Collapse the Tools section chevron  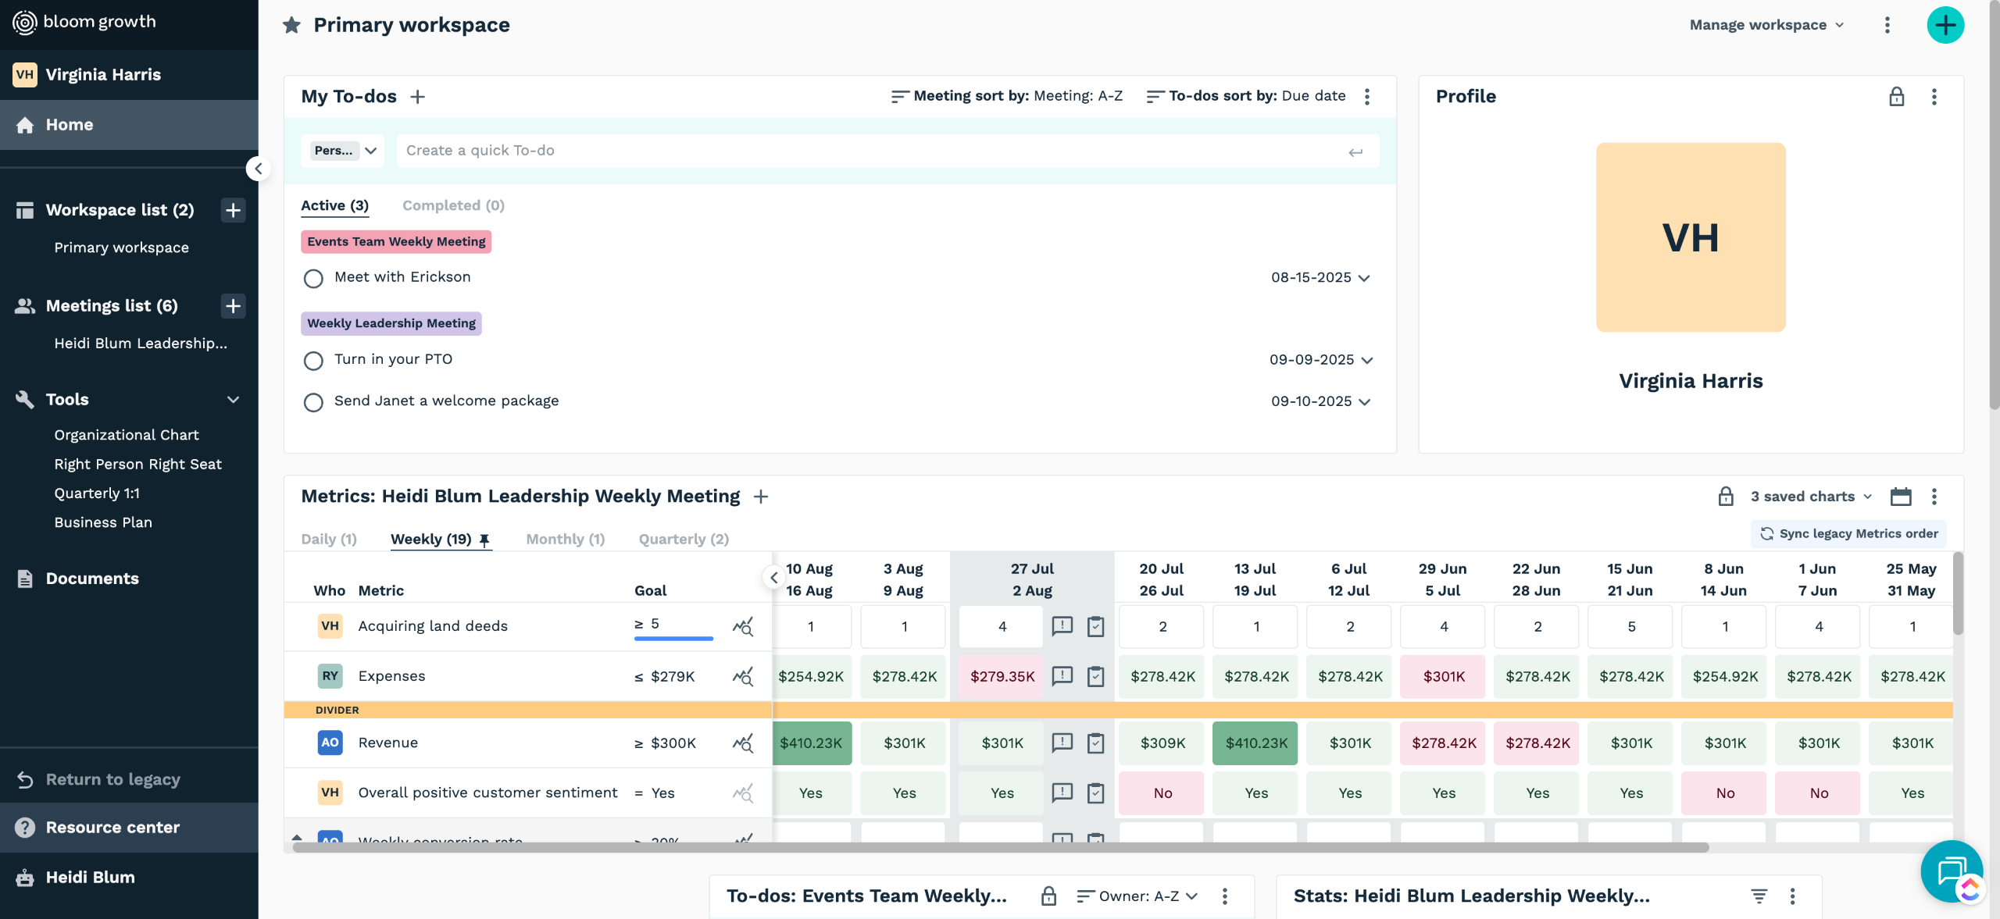point(233,400)
